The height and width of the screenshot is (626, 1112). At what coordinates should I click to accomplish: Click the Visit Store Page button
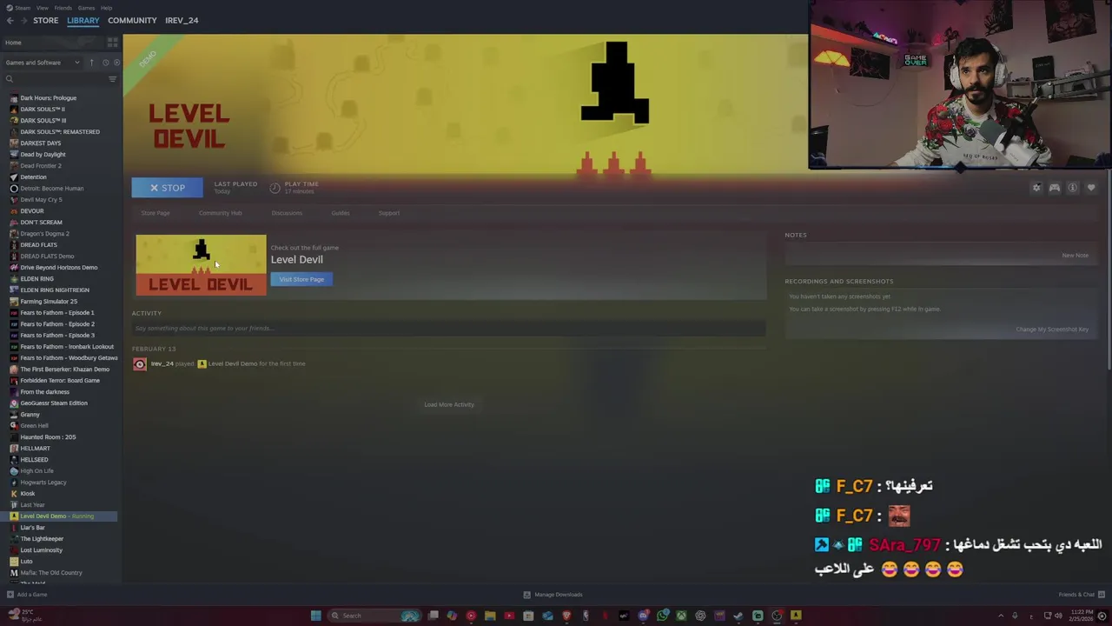coord(301,279)
